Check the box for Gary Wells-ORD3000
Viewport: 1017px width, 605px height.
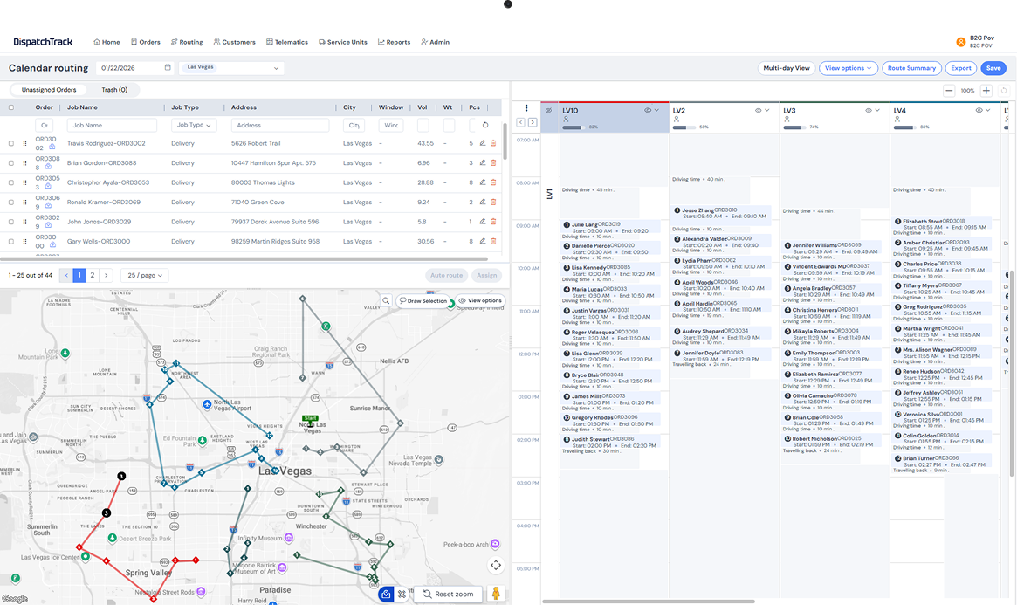click(x=11, y=241)
